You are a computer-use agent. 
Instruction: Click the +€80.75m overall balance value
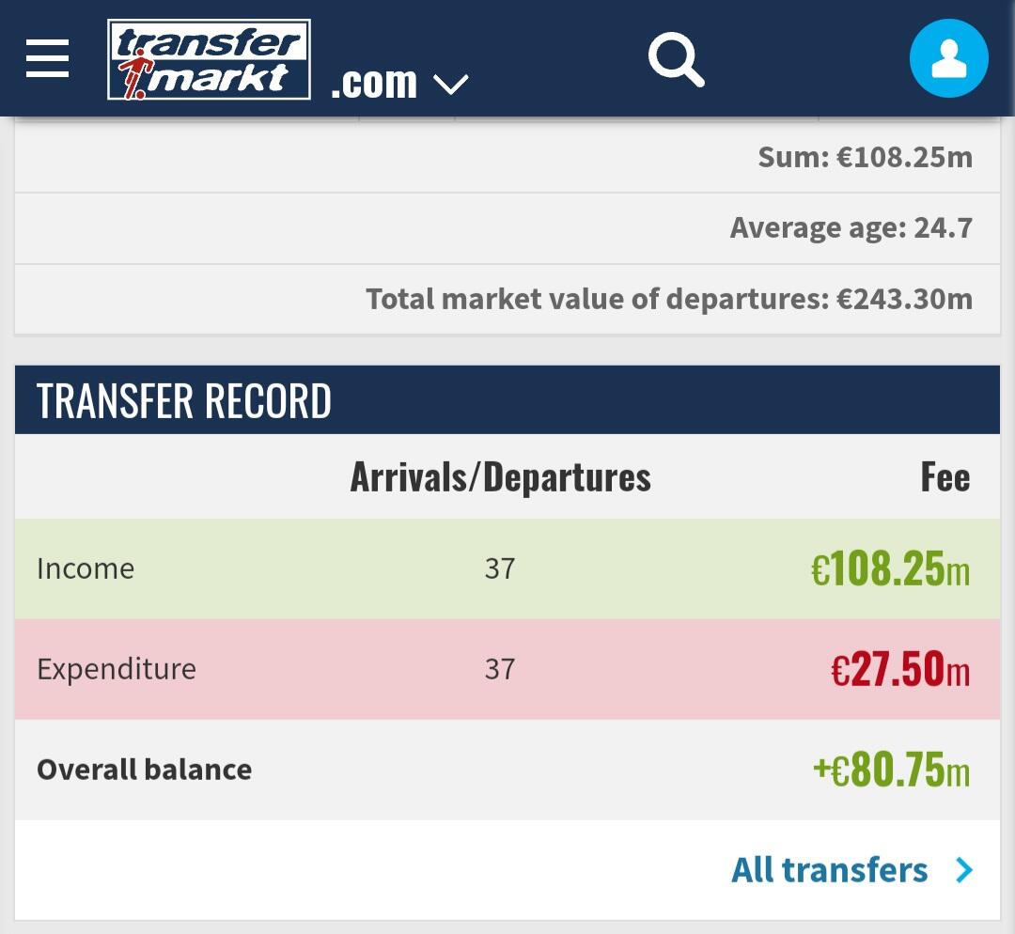tap(890, 771)
